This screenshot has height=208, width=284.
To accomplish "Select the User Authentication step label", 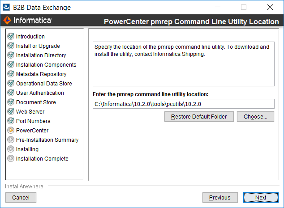I will 40,93.
